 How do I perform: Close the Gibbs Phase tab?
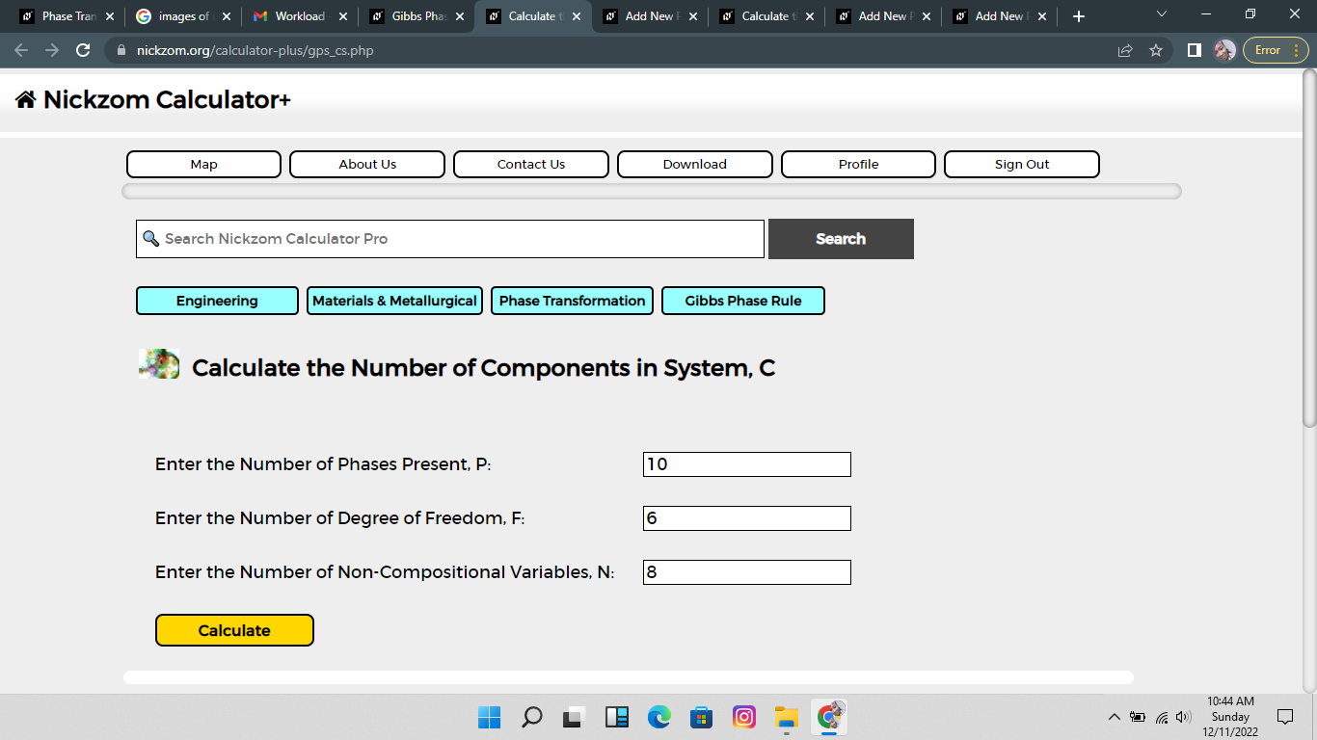(x=459, y=16)
